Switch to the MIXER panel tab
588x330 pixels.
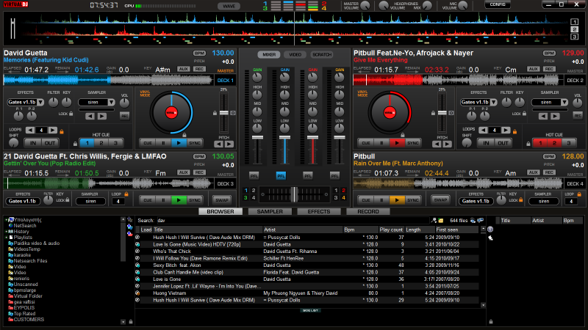(x=269, y=54)
